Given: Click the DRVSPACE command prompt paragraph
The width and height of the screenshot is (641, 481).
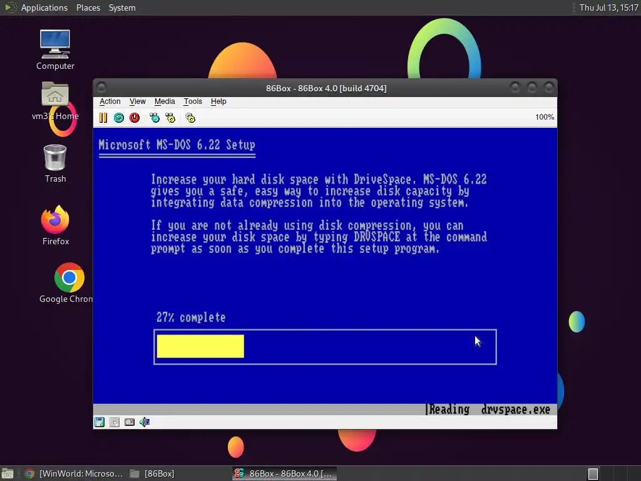Looking at the screenshot, I should coord(319,237).
